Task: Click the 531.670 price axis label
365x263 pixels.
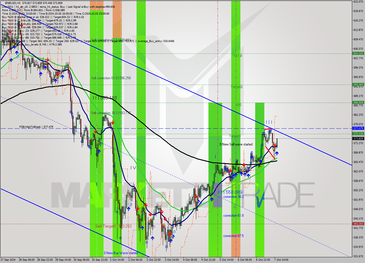Action: [358, 256]
